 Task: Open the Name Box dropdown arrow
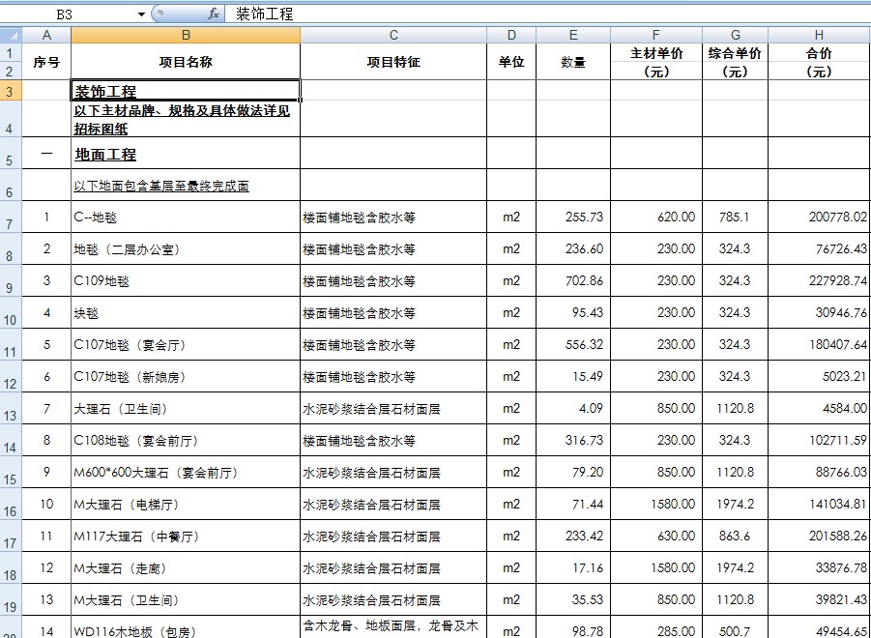(141, 14)
